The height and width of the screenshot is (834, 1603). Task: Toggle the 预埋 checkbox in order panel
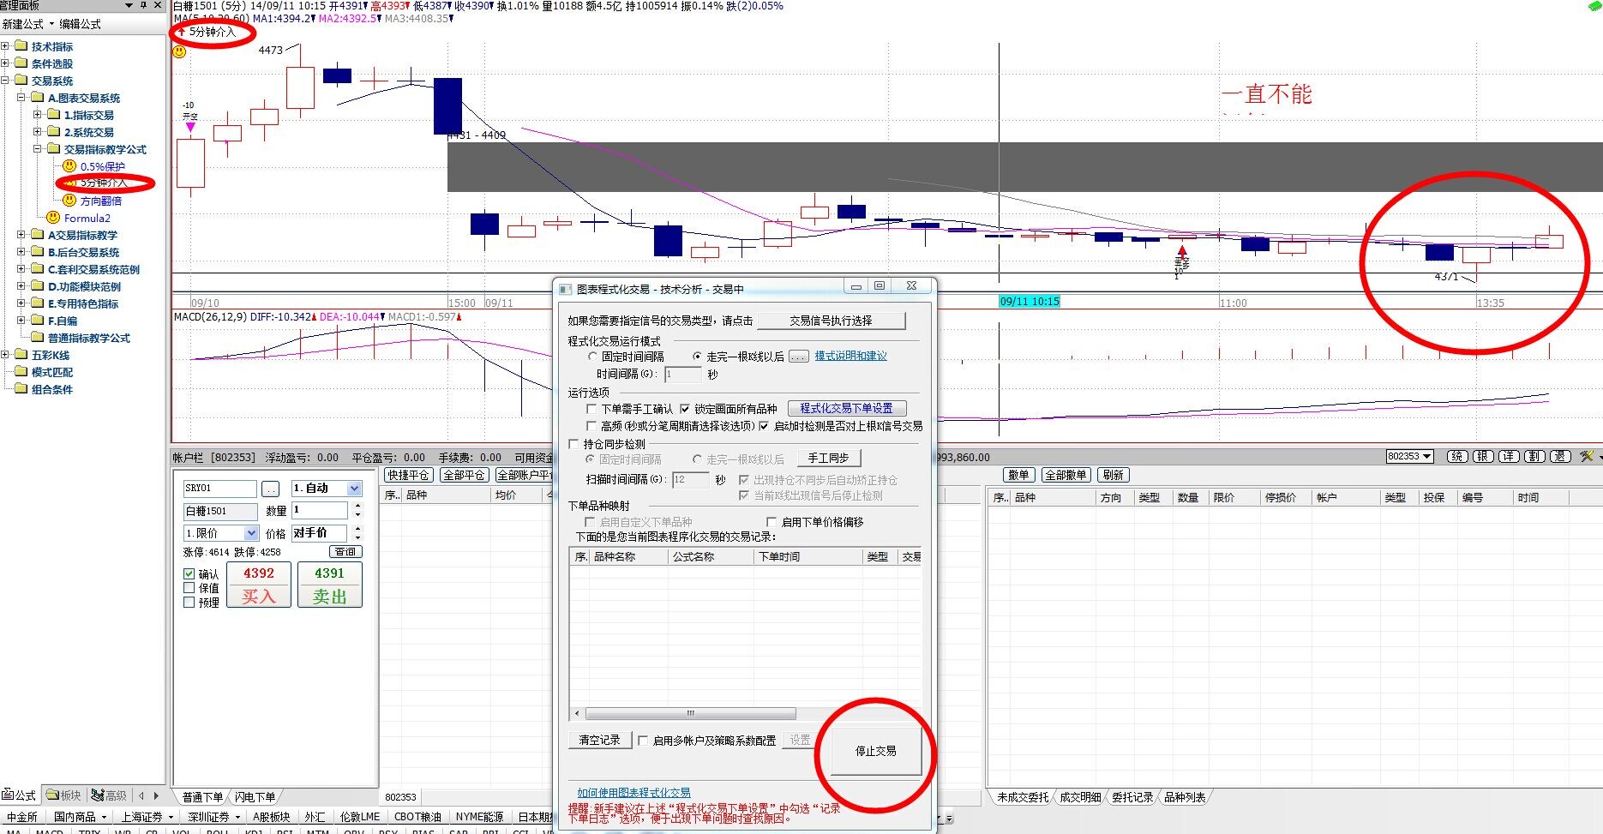[x=189, y=603]
